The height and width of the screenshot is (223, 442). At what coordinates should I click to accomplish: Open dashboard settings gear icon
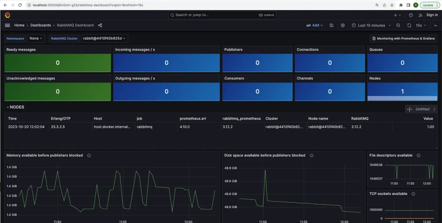[x=343, y=26]
